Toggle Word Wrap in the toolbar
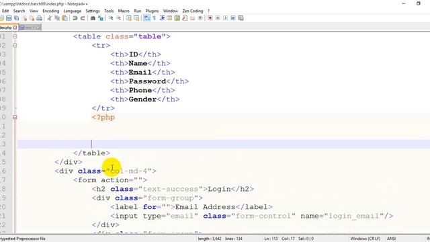 (x=146, y=18)
